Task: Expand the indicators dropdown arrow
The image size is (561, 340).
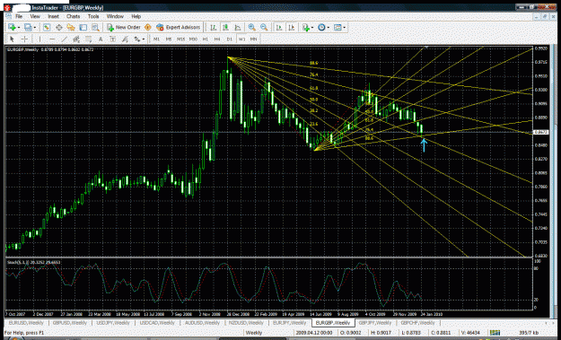Action: tap(312, 28)
